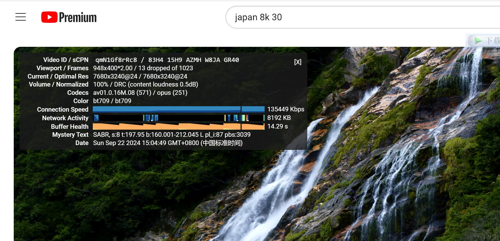500x241 pixels.
Task: Click the 'Viewport / Frames' label
Action: coord(62,68)
